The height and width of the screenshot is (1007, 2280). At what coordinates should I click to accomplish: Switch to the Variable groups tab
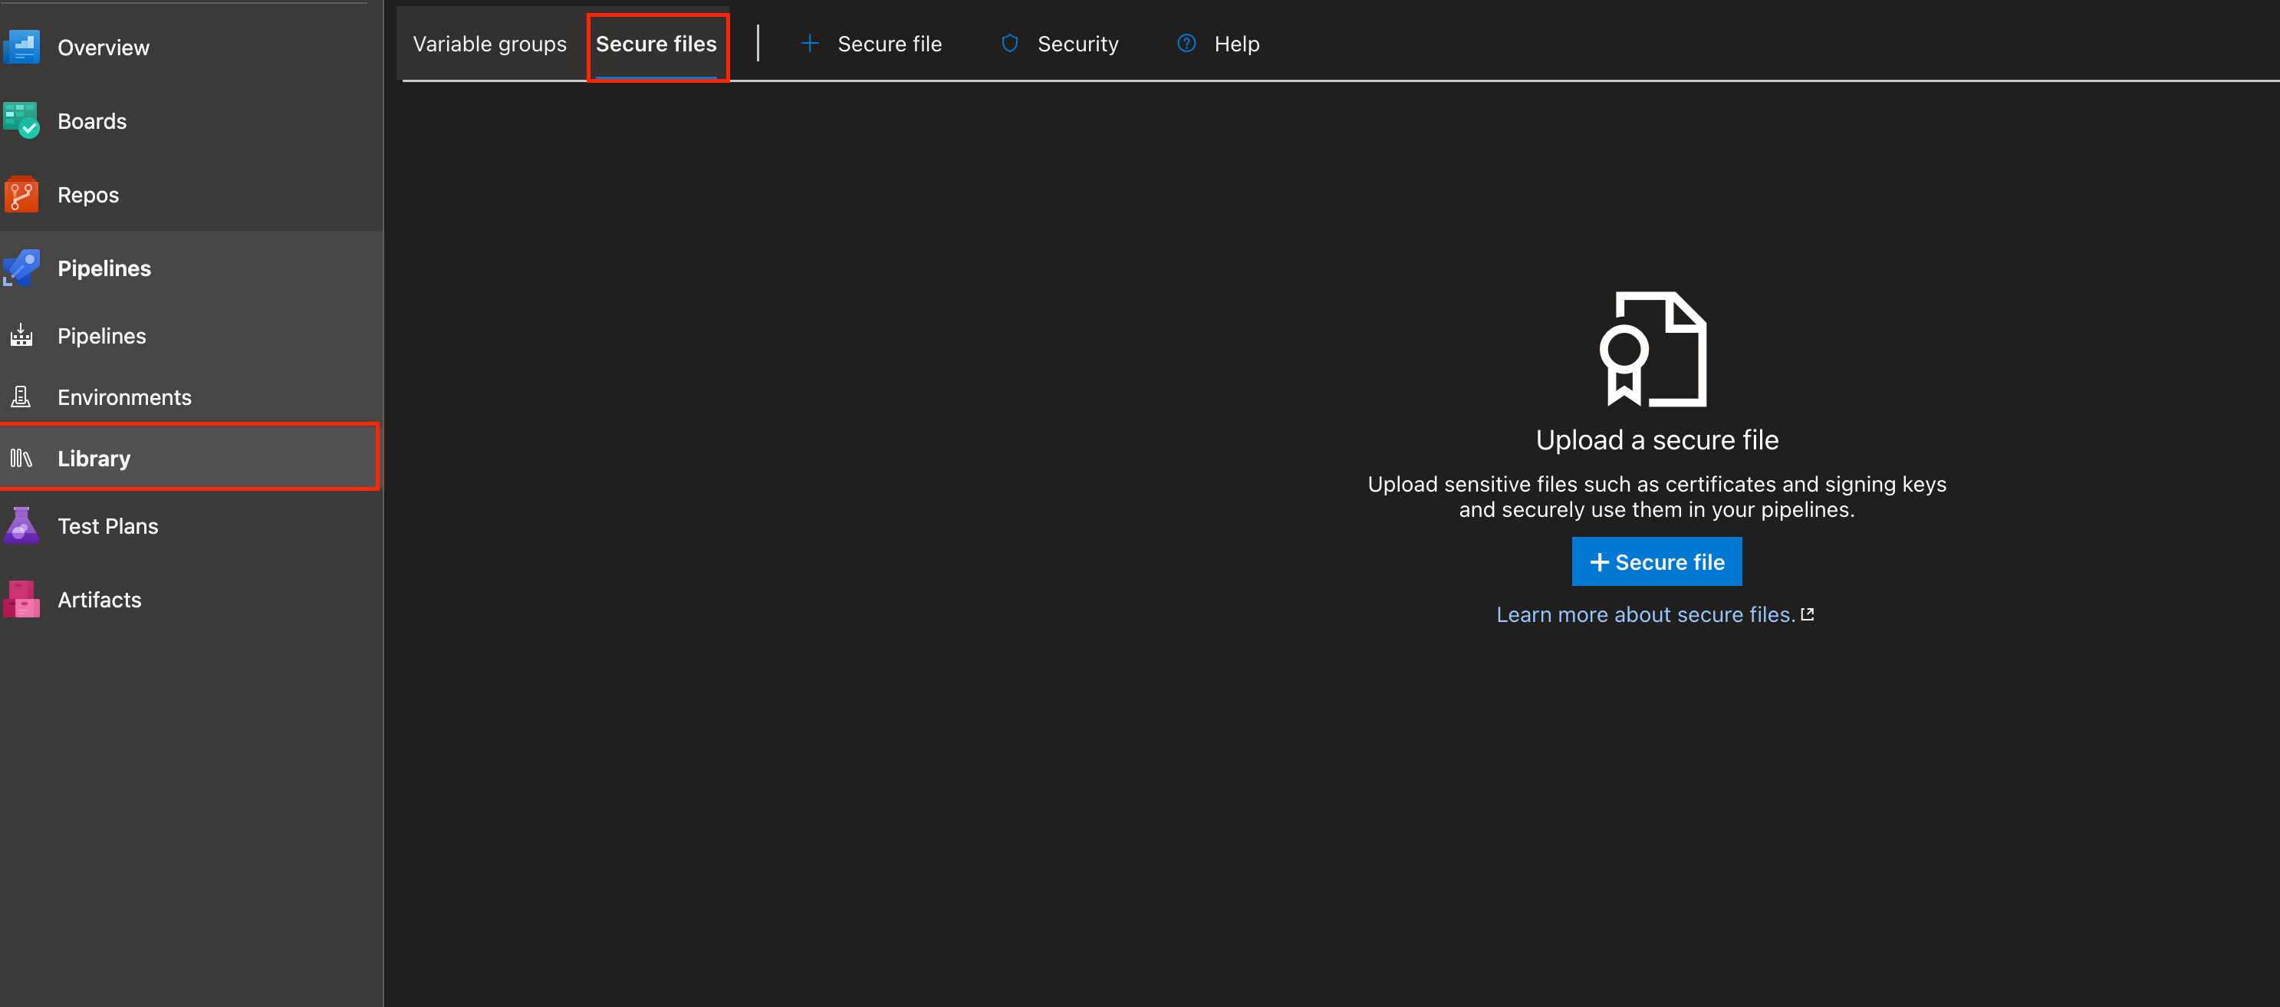click(x=489, y=44)
